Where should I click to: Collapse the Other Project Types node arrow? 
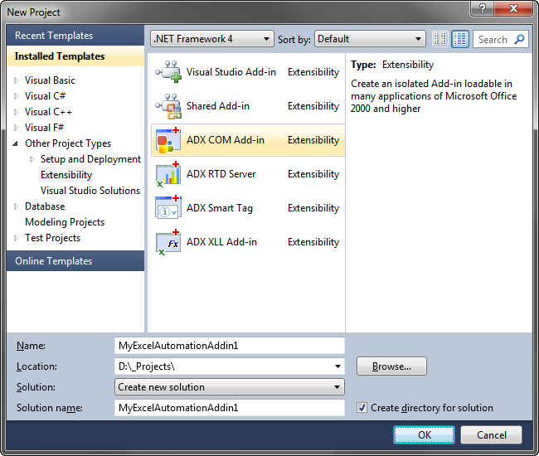tap(16, 143)
